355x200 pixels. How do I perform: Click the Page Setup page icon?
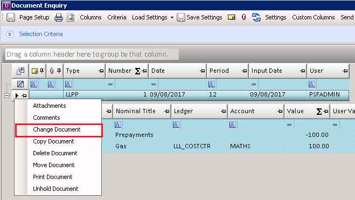pyautogui.click(x=11, y=17)
